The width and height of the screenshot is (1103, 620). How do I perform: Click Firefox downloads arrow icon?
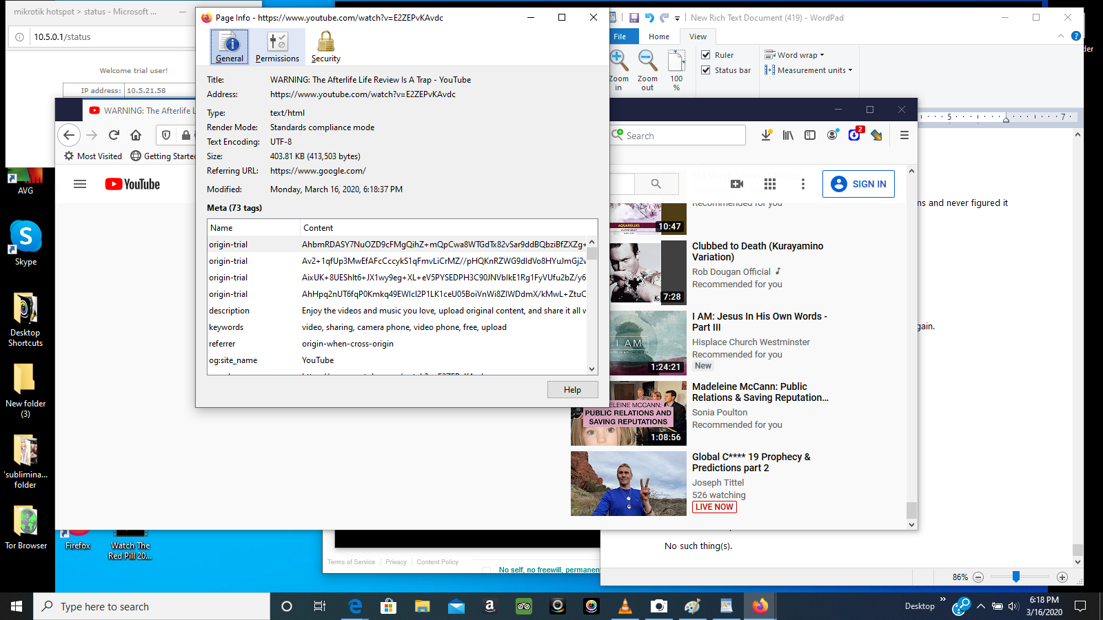[766, 135]
